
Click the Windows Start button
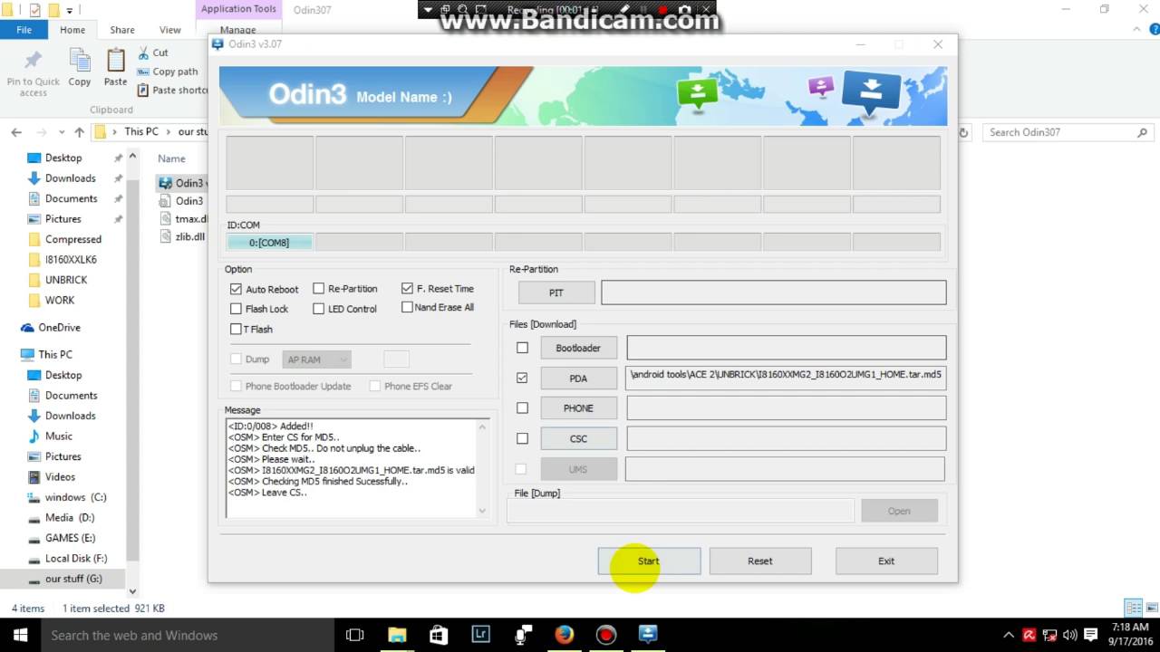pyautogui.click(x=20, y=635)
